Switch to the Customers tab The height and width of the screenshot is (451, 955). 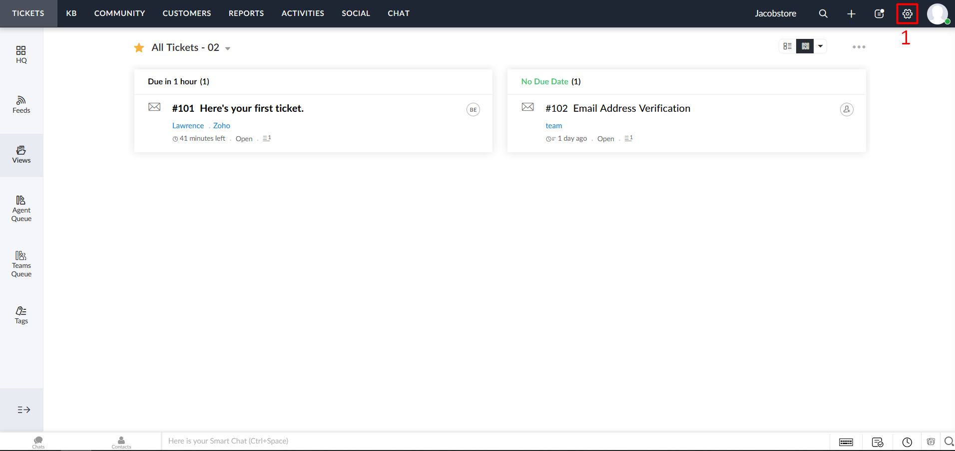click(186, 13)
